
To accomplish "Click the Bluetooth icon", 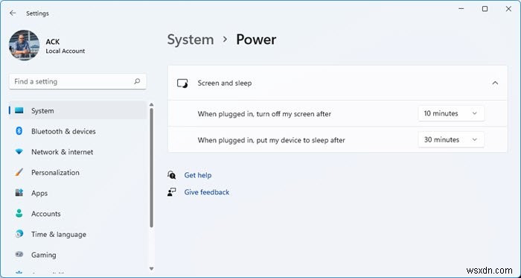I will 19,131.
